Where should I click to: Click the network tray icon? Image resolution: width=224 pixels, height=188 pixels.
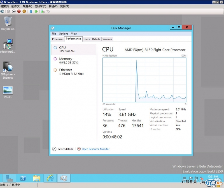(x=196, y=178)
